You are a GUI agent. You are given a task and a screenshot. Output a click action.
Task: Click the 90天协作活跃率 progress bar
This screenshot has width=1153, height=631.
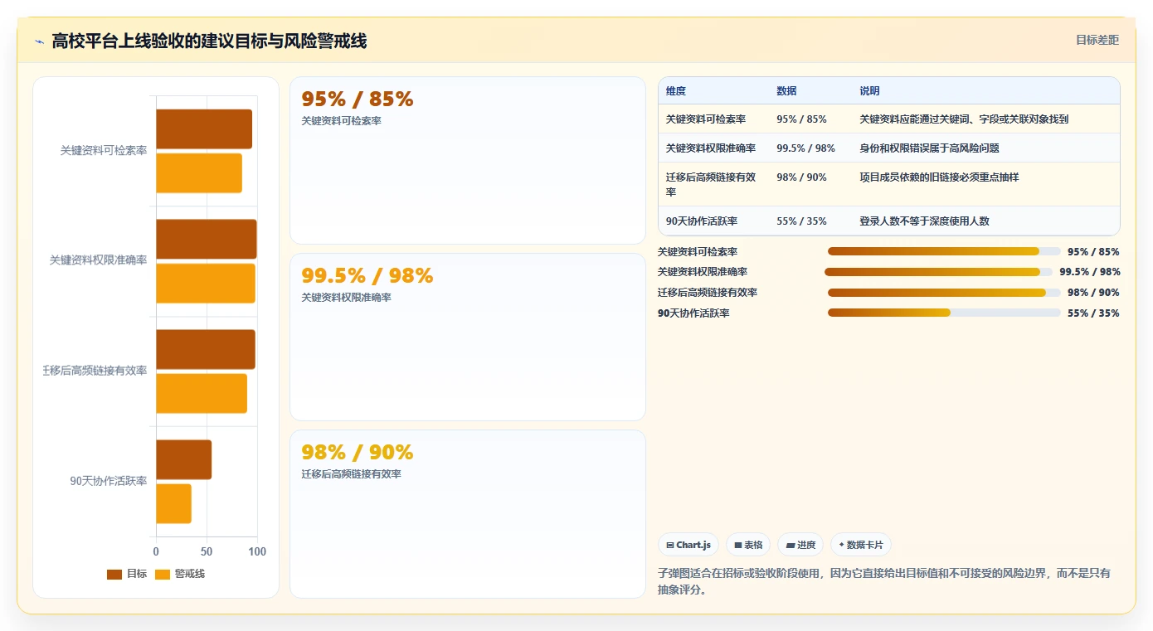tap(944, 313)
